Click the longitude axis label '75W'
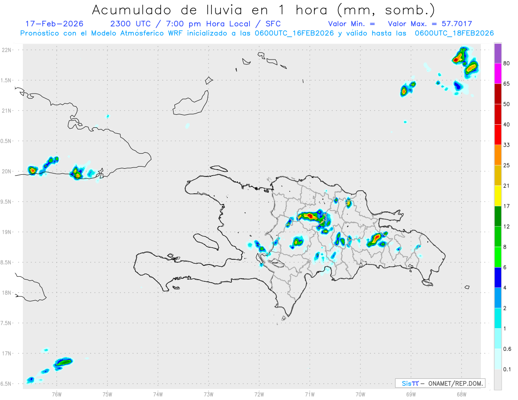This screenshot has height=400, width=518. (x=107, y=394)
